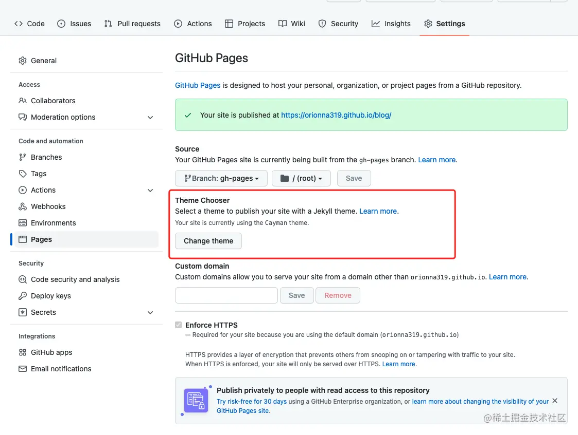Click the Webhooks icon
Viewport: 578px width, 435px height.
(x=23, y=206)
